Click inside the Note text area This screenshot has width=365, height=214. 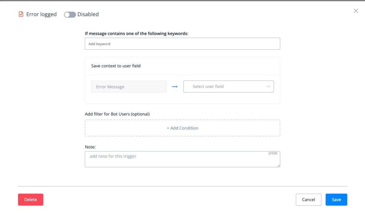pos(178,160)
